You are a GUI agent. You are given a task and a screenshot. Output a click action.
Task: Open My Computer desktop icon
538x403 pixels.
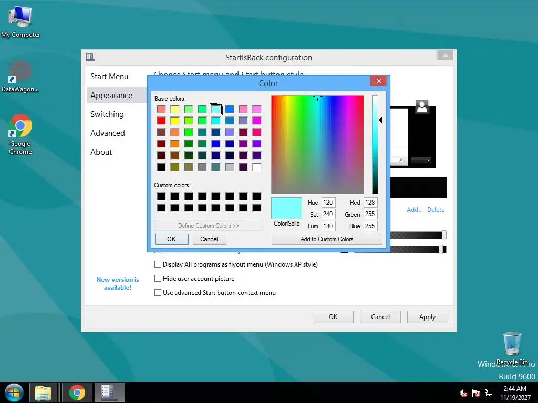click(x=20, y=22)
